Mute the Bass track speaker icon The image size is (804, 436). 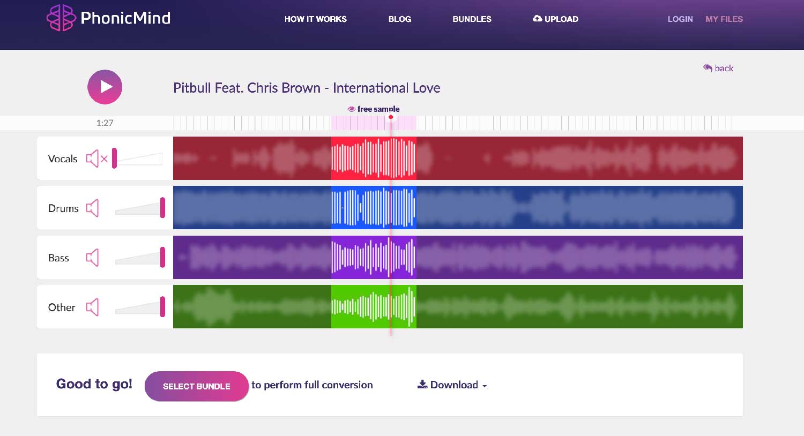click(93, 258)
